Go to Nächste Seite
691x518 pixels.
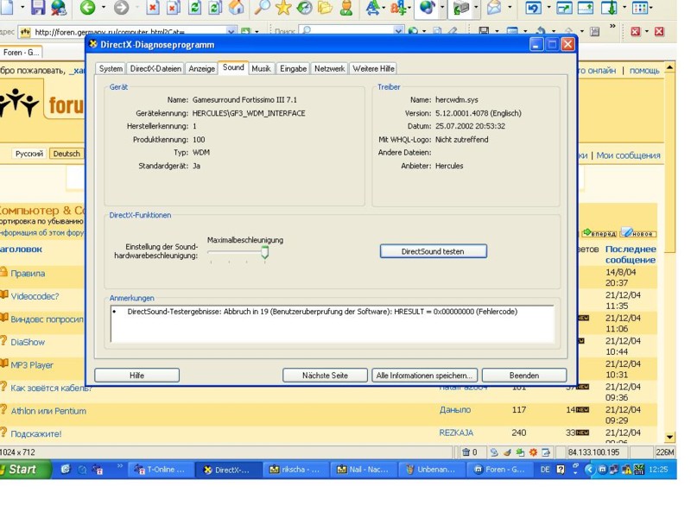[325, 376]
